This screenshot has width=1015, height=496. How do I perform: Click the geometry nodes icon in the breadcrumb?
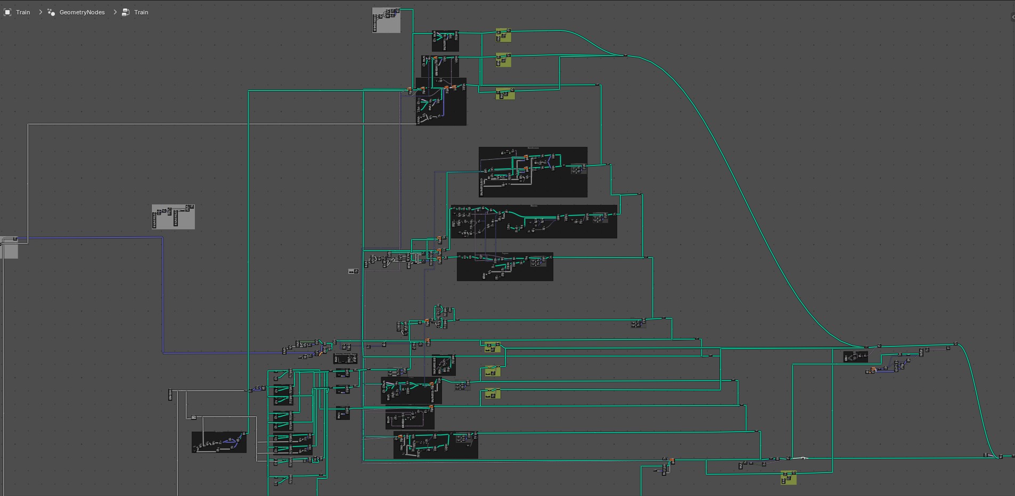pos(51,12)
